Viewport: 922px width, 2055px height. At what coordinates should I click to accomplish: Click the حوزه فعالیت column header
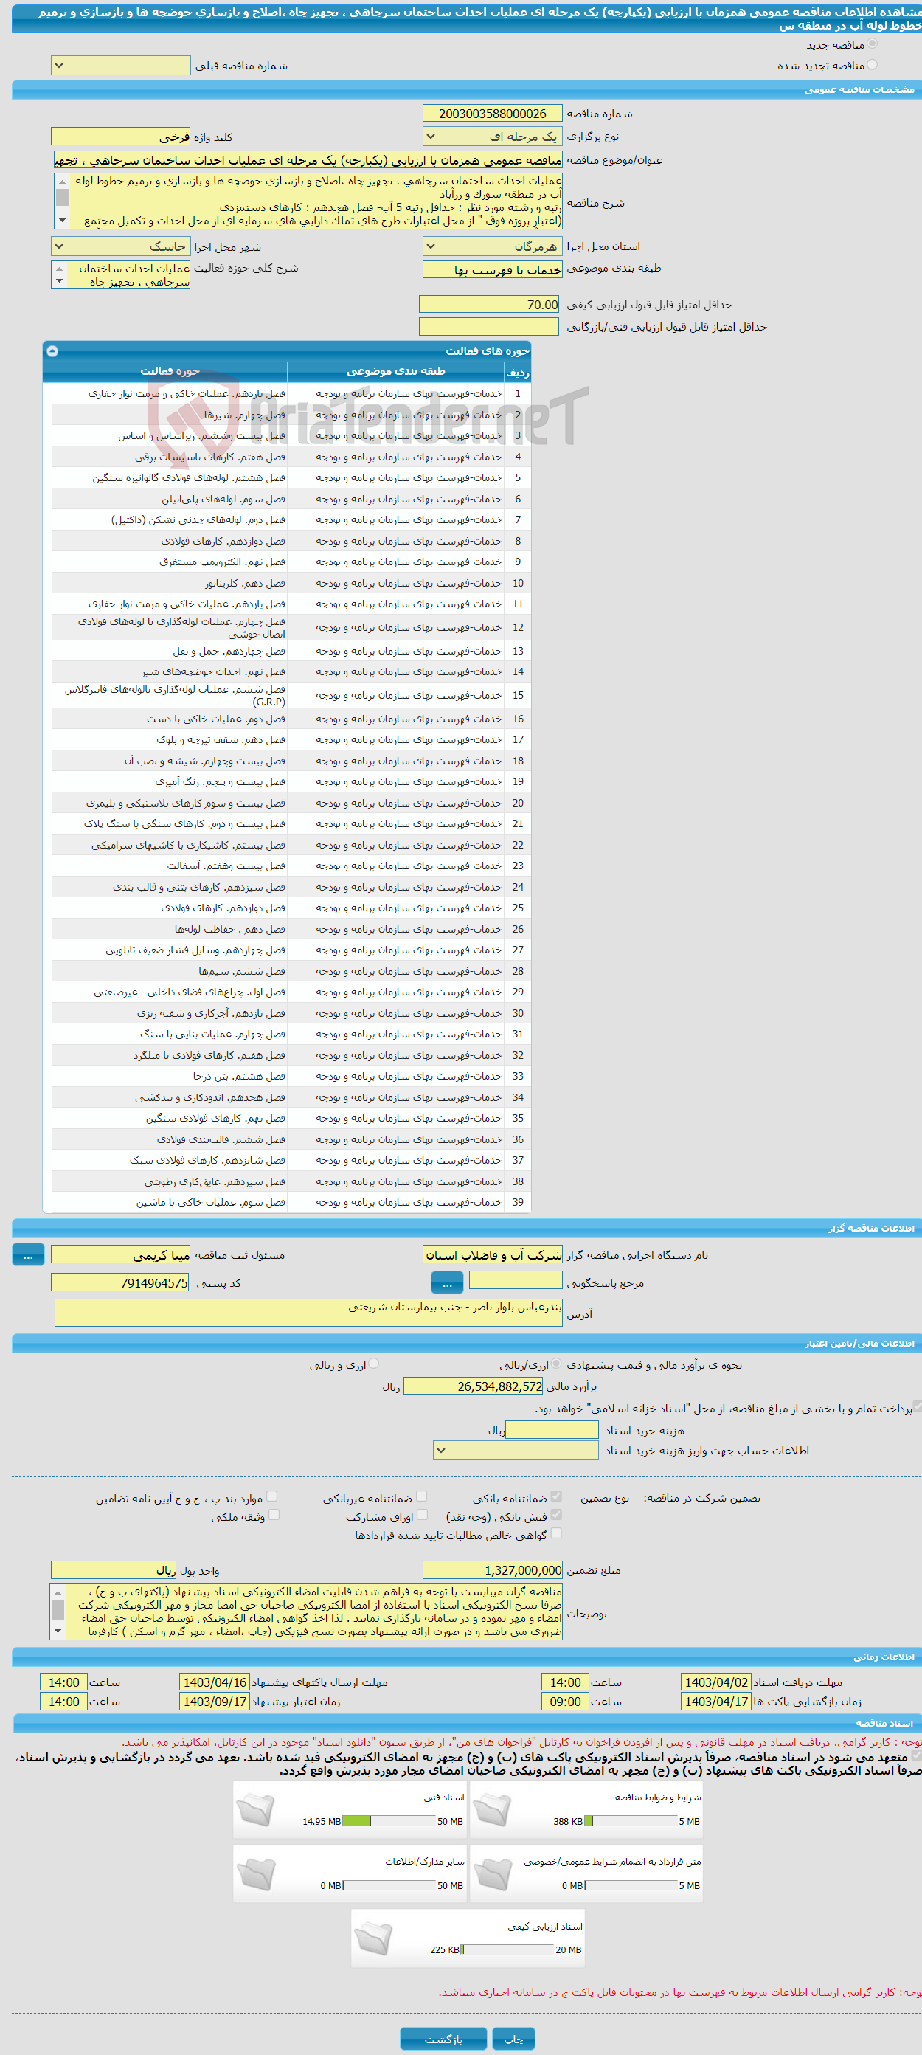click(x=170, y=372)
